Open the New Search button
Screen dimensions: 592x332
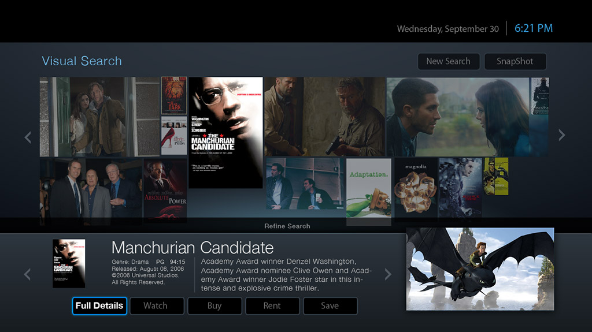click(x=449, y=61)
